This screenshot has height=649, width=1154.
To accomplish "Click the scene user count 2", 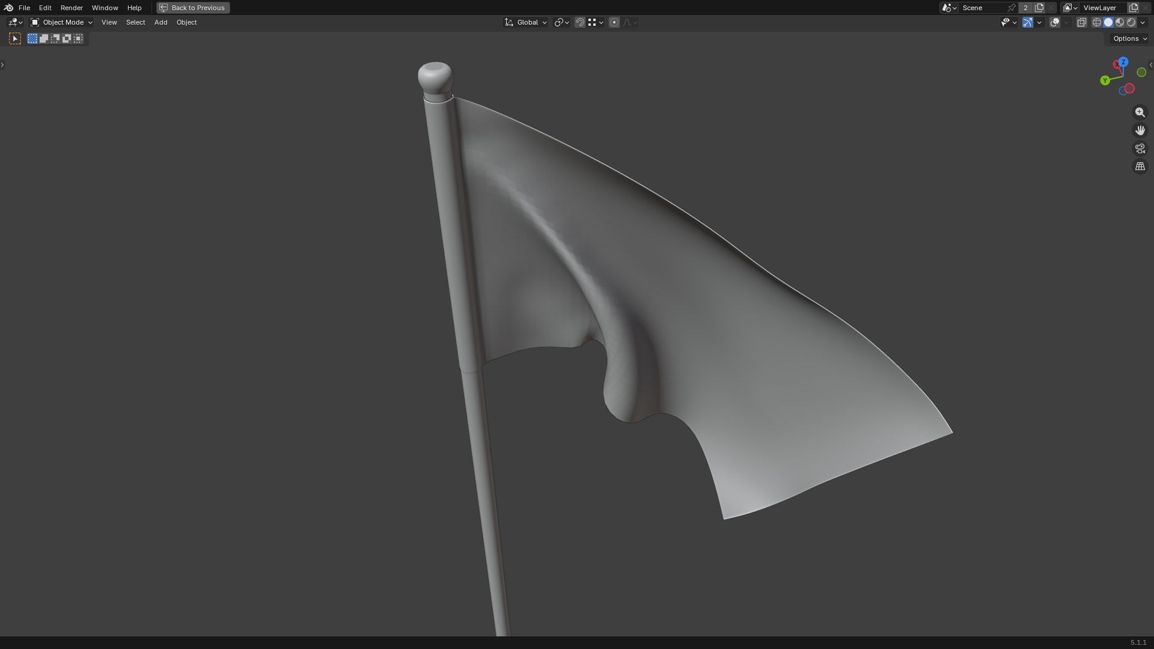I will tap(1025, 8).
